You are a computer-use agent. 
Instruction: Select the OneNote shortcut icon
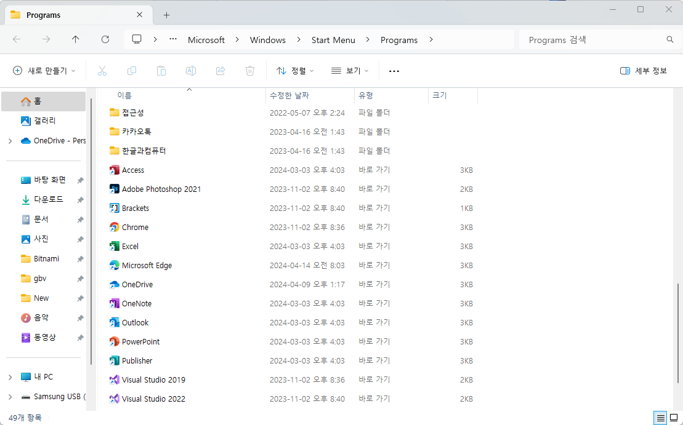coord(114,304)
